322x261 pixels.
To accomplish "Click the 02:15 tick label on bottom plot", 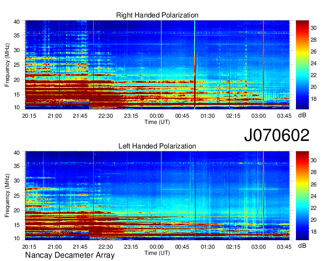I will click(233, 247).
